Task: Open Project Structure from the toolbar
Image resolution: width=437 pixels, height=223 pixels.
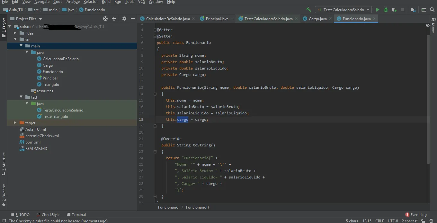Action: 413,10
